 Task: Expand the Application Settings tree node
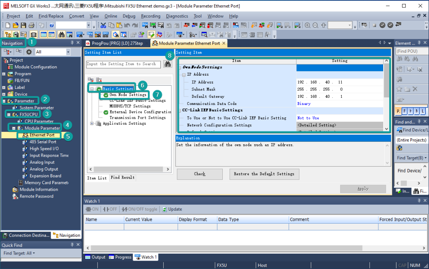(x=92, y=123)
